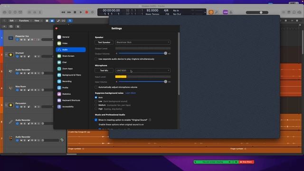
Task: Click the add track plus button
Action: coord(4,27)
